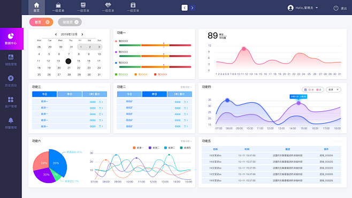The height and width of the screenshot is (198, 352).
Task: Switch to 今日 tab in 功能三
Action: [x=44, y=94]
